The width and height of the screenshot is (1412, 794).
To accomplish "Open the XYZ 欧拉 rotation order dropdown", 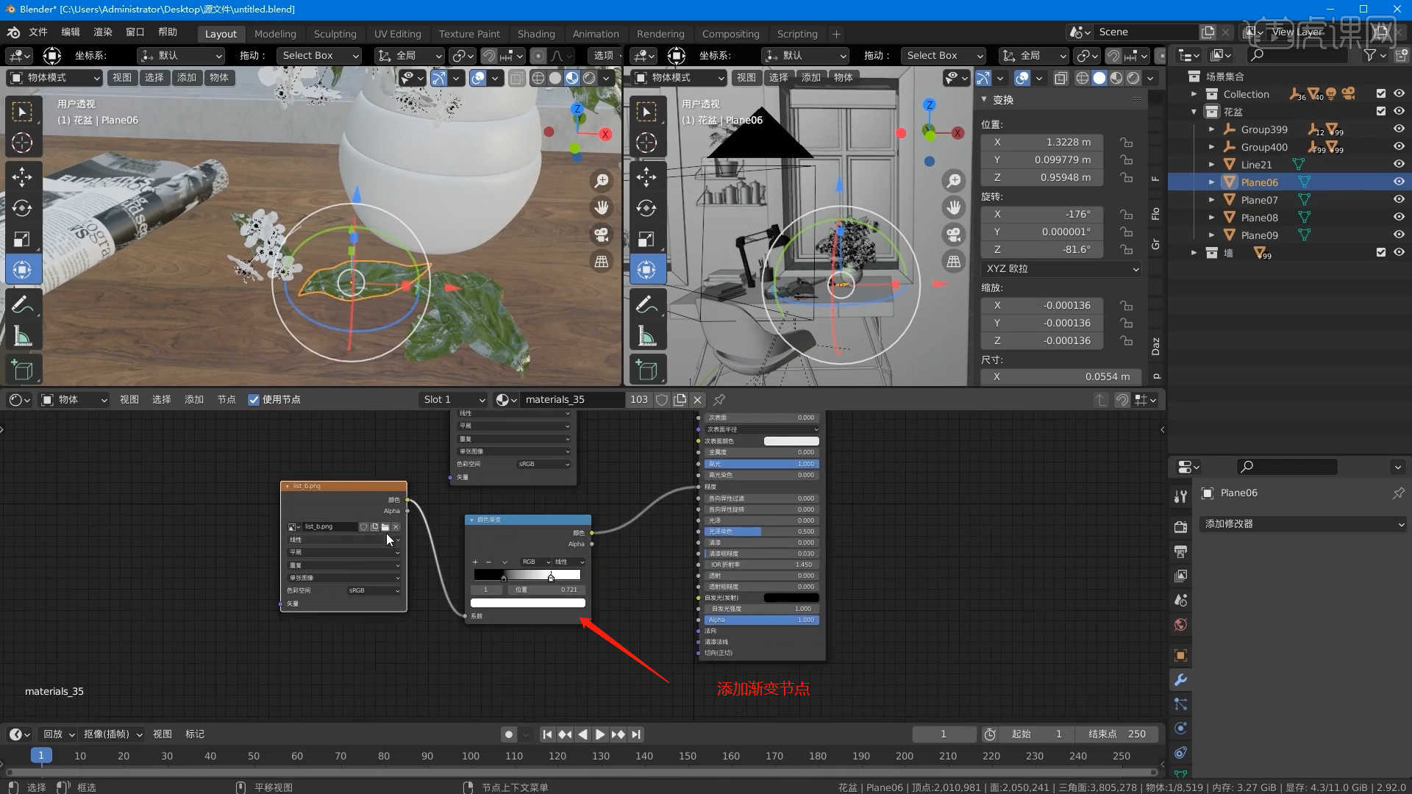I will (1060, 268).
